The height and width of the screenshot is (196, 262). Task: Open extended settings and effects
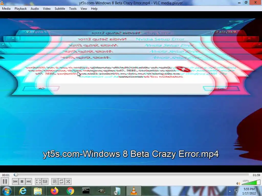tap(45, 181)
